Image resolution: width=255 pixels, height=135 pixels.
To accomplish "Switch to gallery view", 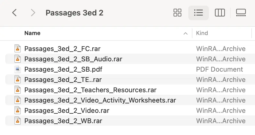I will coord(241,13).
